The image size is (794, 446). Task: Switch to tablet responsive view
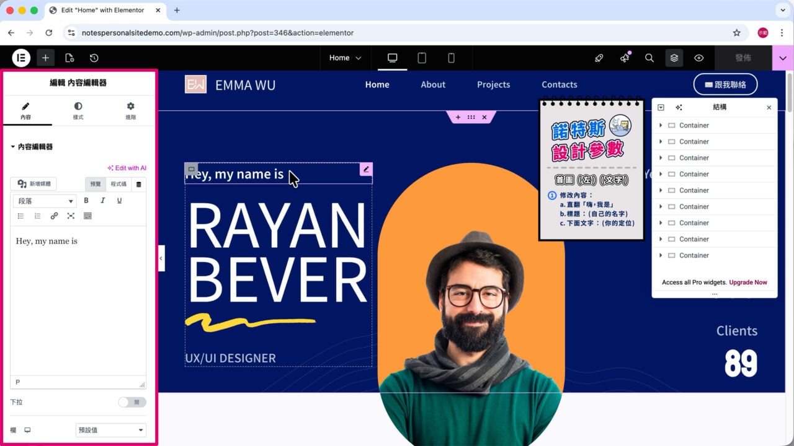click(422, 58)
